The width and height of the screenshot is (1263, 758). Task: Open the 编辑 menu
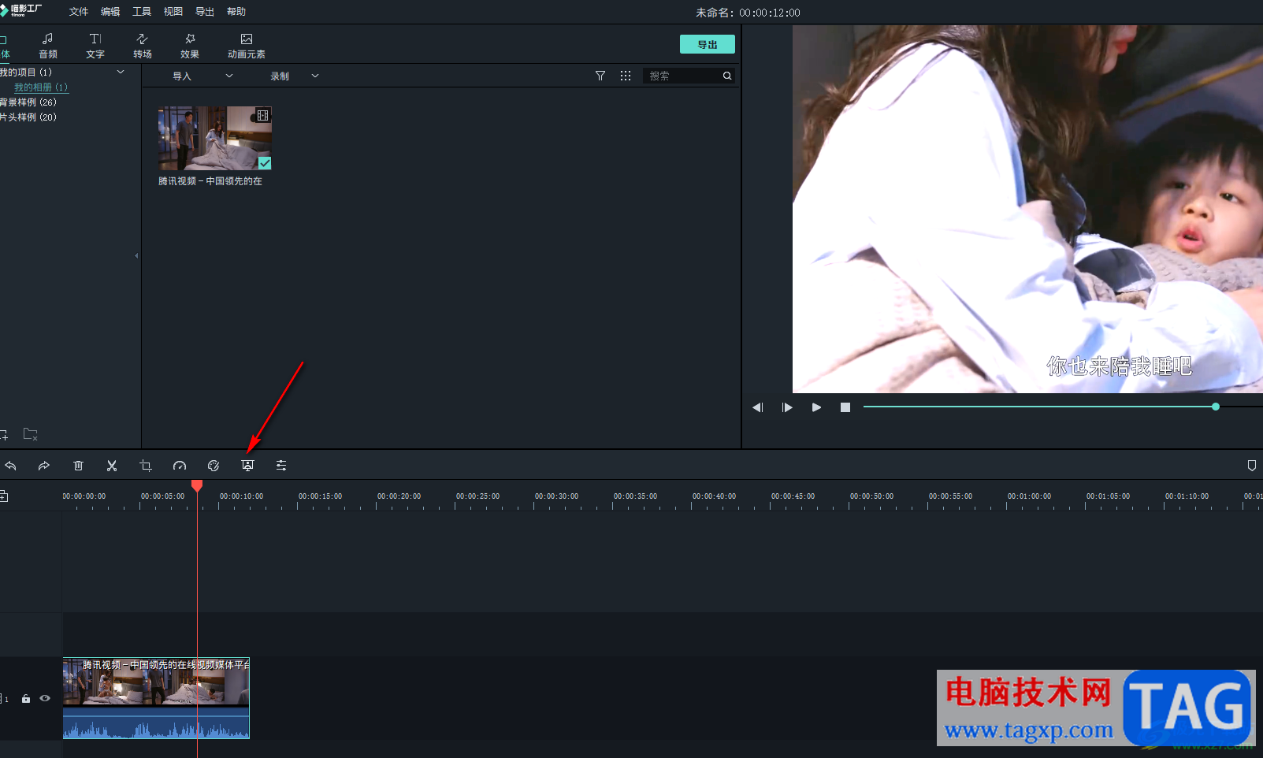pyautogui.click(x=110, y=12)
